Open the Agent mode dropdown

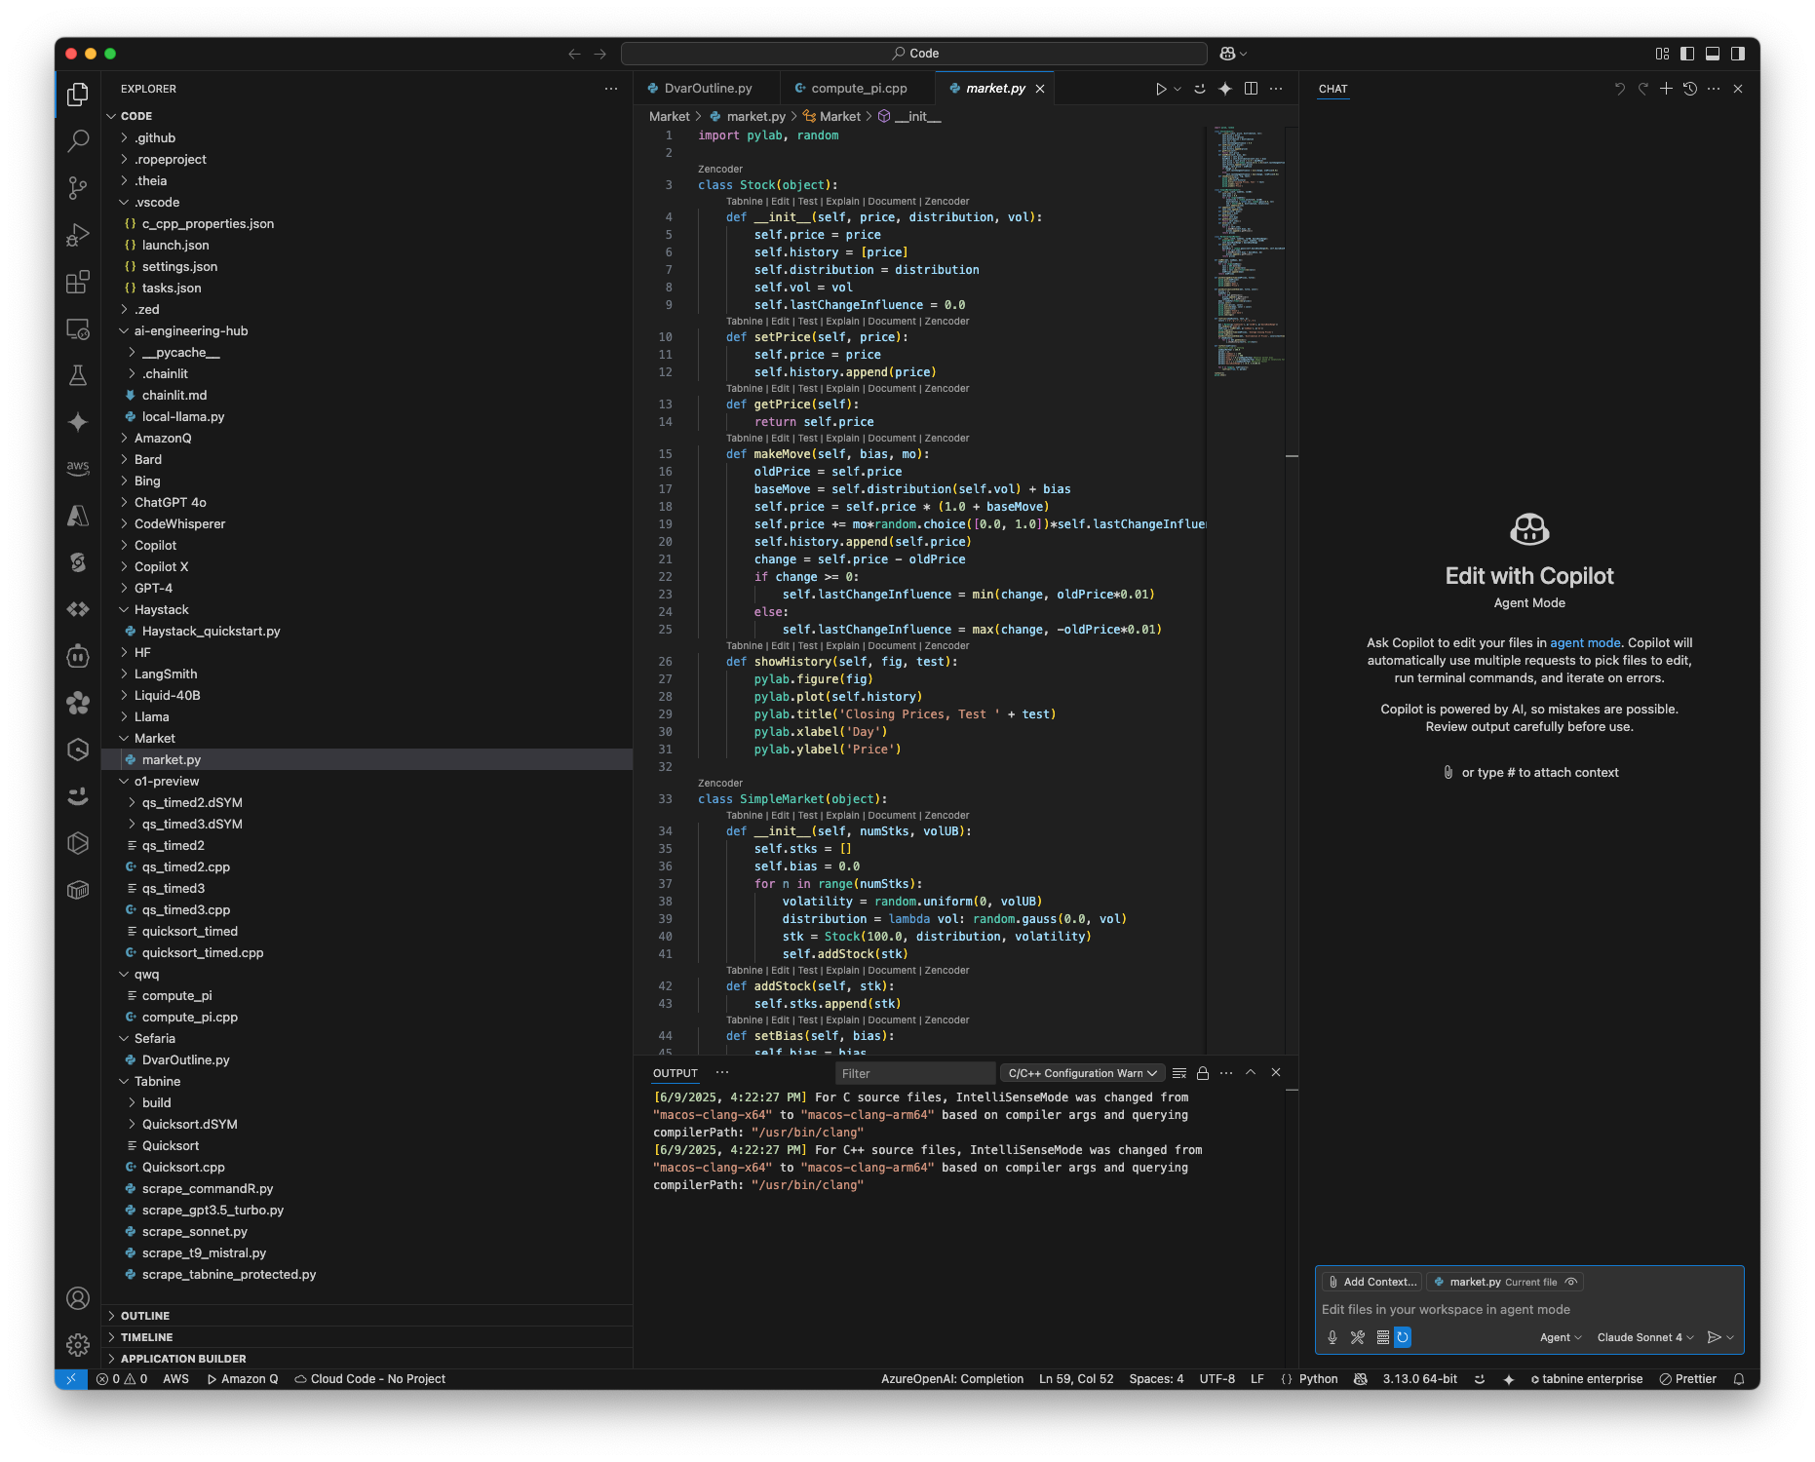(x=1560, y=1337)
